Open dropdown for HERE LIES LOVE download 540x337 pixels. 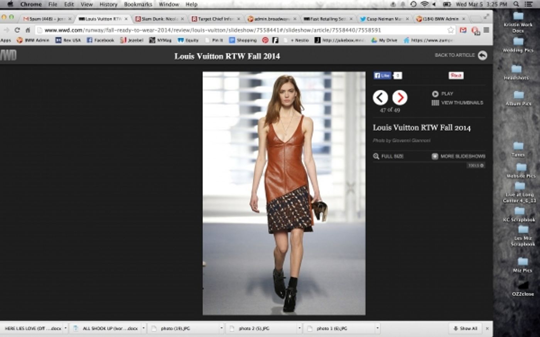pos(66,329)
